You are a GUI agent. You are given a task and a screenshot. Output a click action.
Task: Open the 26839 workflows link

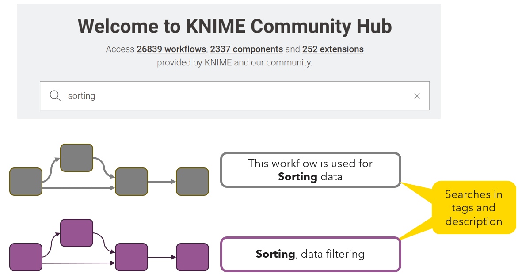[x=171, y=49]
